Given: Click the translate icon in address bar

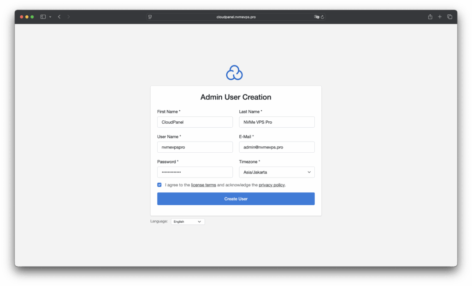Looking at the screenshot, I should (316, 17).
